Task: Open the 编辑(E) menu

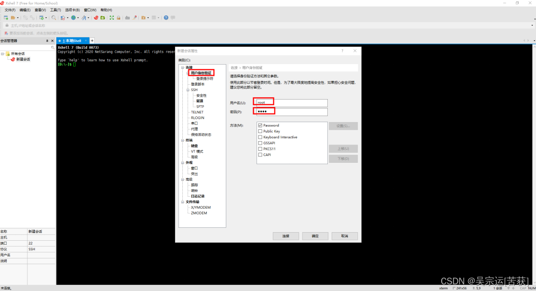Action: 25,10
